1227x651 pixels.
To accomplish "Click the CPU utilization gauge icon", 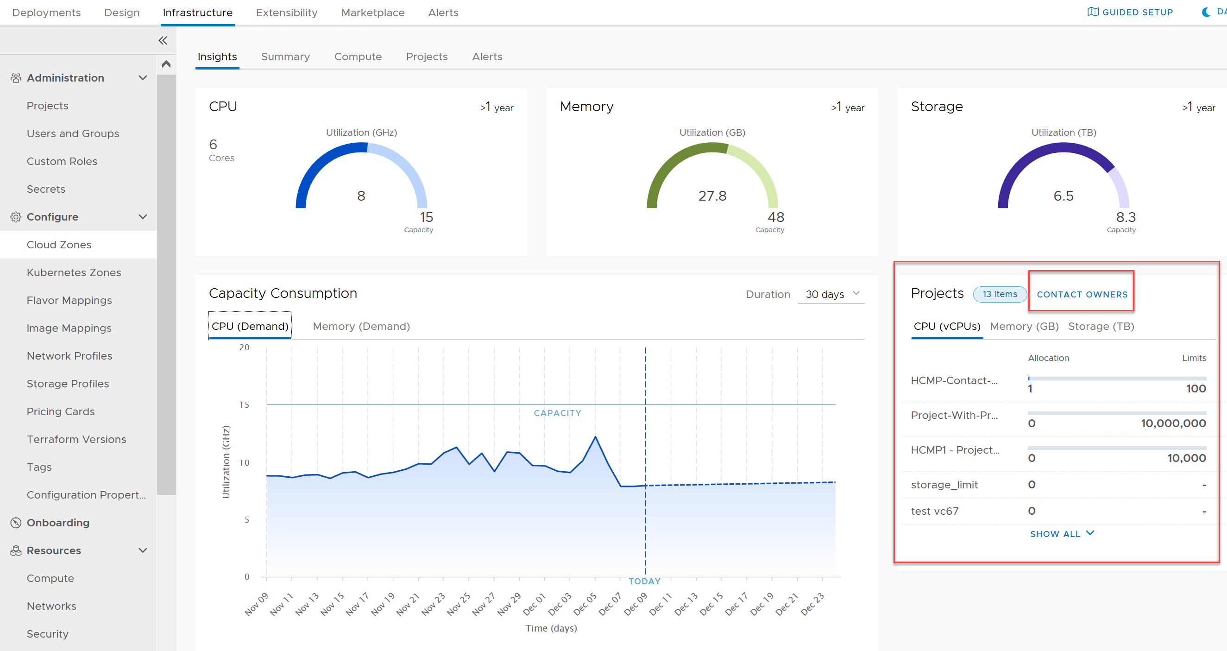I will [360, 178].
